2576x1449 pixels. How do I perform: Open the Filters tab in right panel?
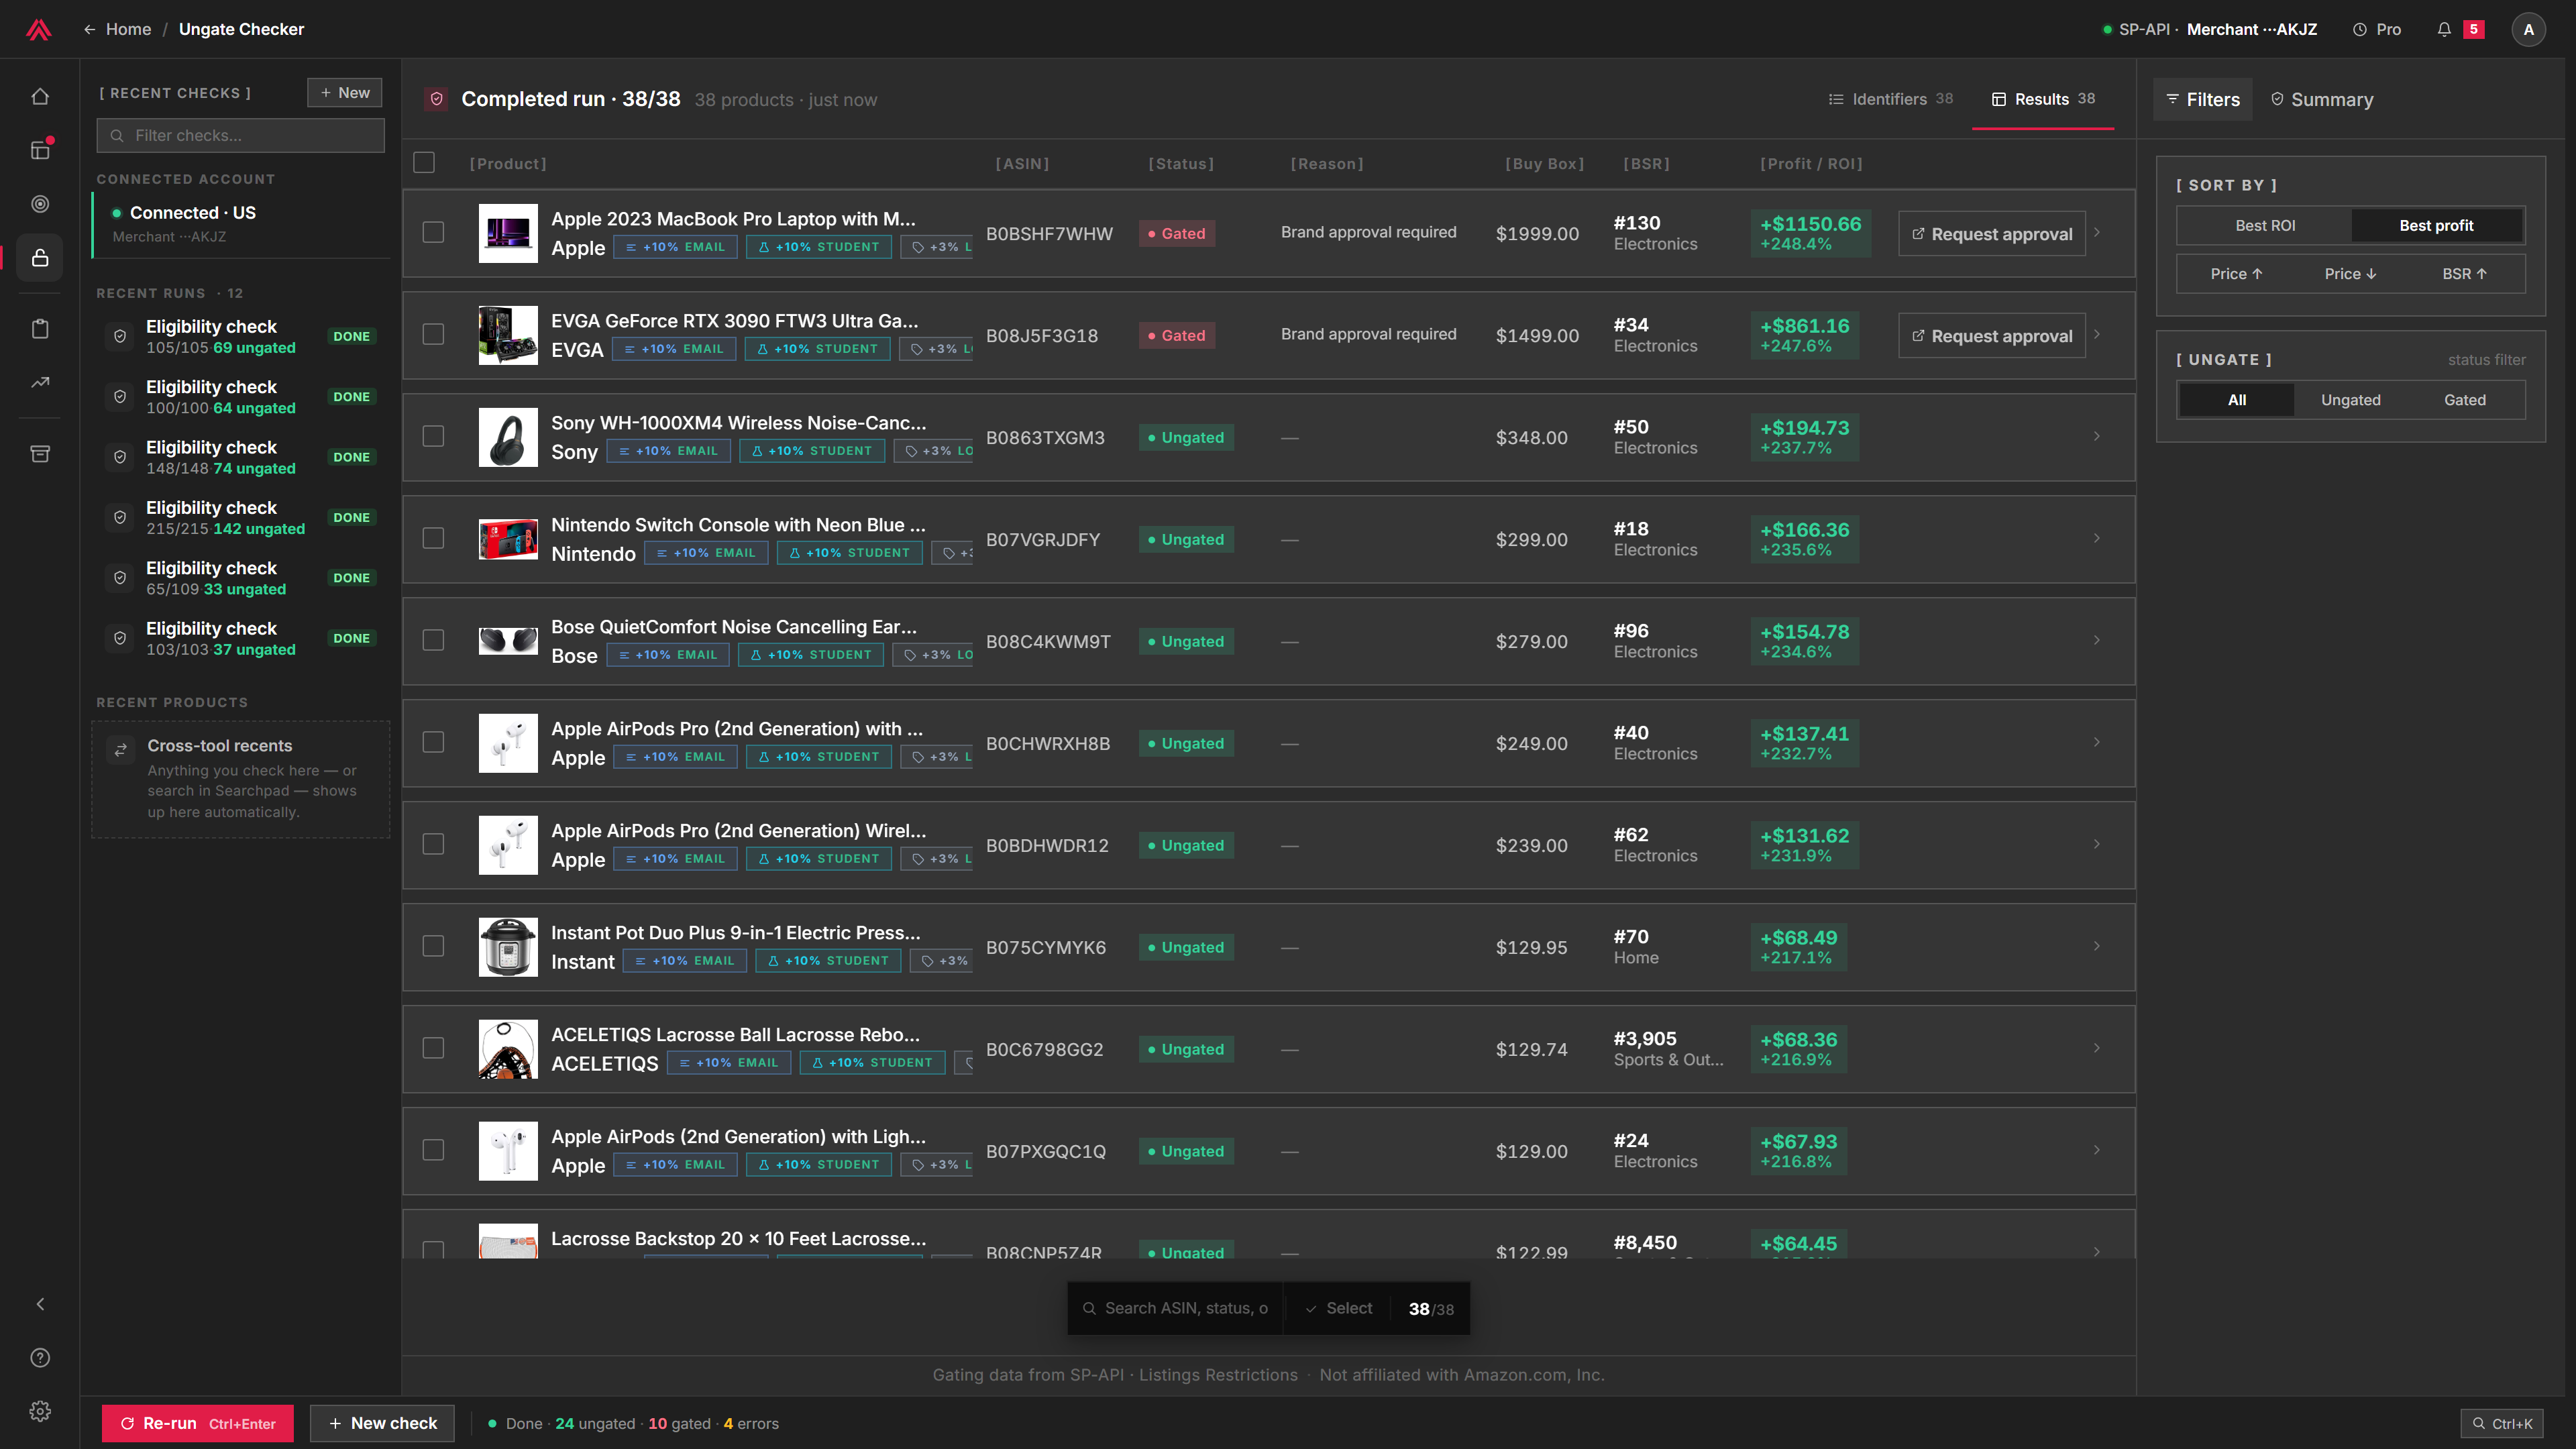click(x=2203, y=100)
